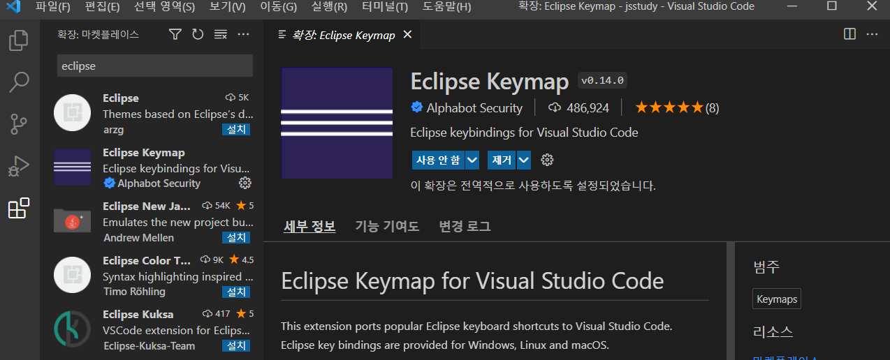Click the vertical scrollbar in extension details
The image size is (890, 360).
point(730,301)
